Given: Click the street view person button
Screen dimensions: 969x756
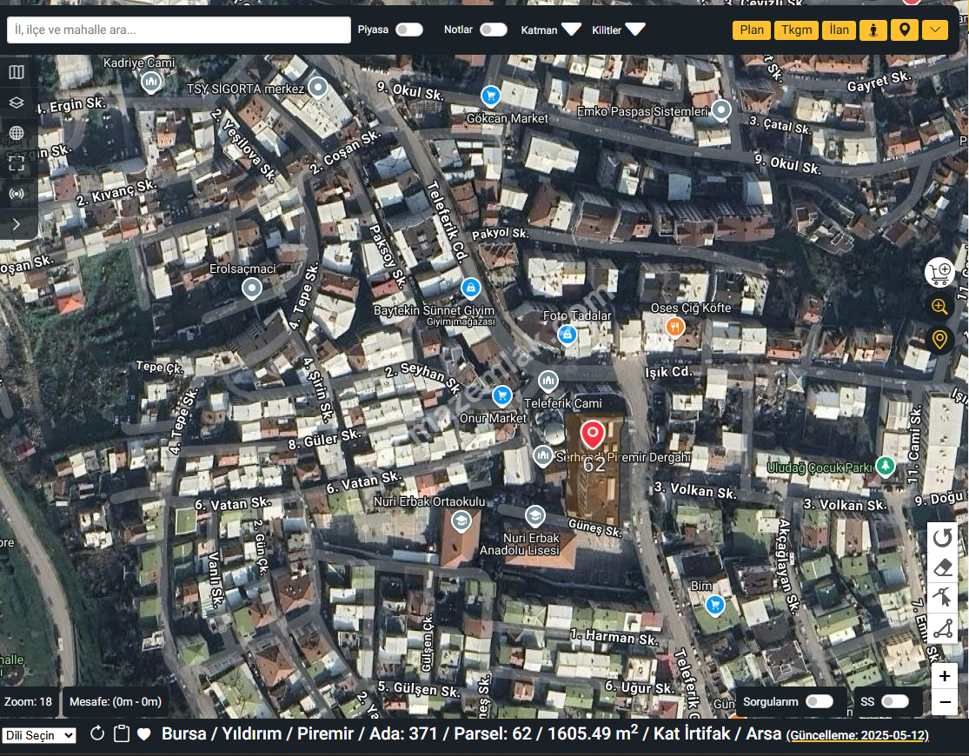Looking at the screenshot, I should click(x=873, y=30).
